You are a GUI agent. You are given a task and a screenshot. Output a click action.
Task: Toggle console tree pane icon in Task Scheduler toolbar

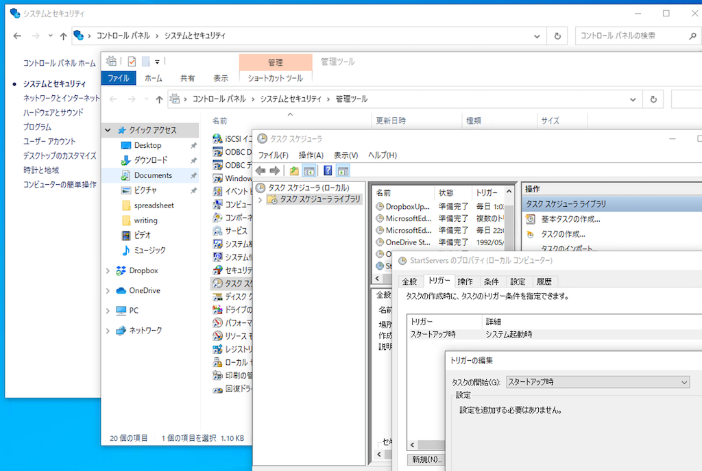(309, 170)
